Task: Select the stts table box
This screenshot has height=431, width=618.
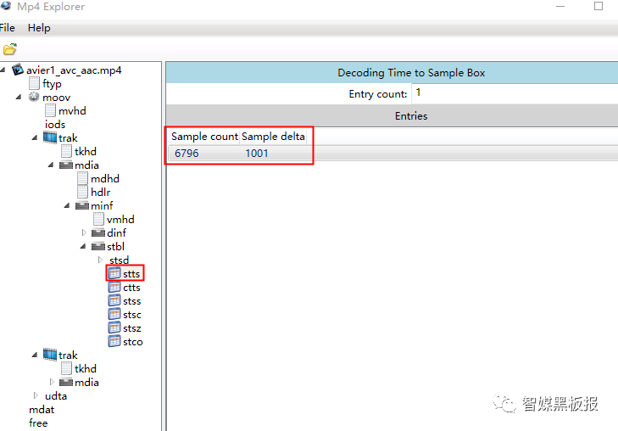Action: [131, 274]
